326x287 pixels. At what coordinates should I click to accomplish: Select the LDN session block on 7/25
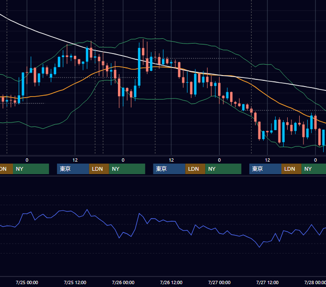[x=99, y=169]
